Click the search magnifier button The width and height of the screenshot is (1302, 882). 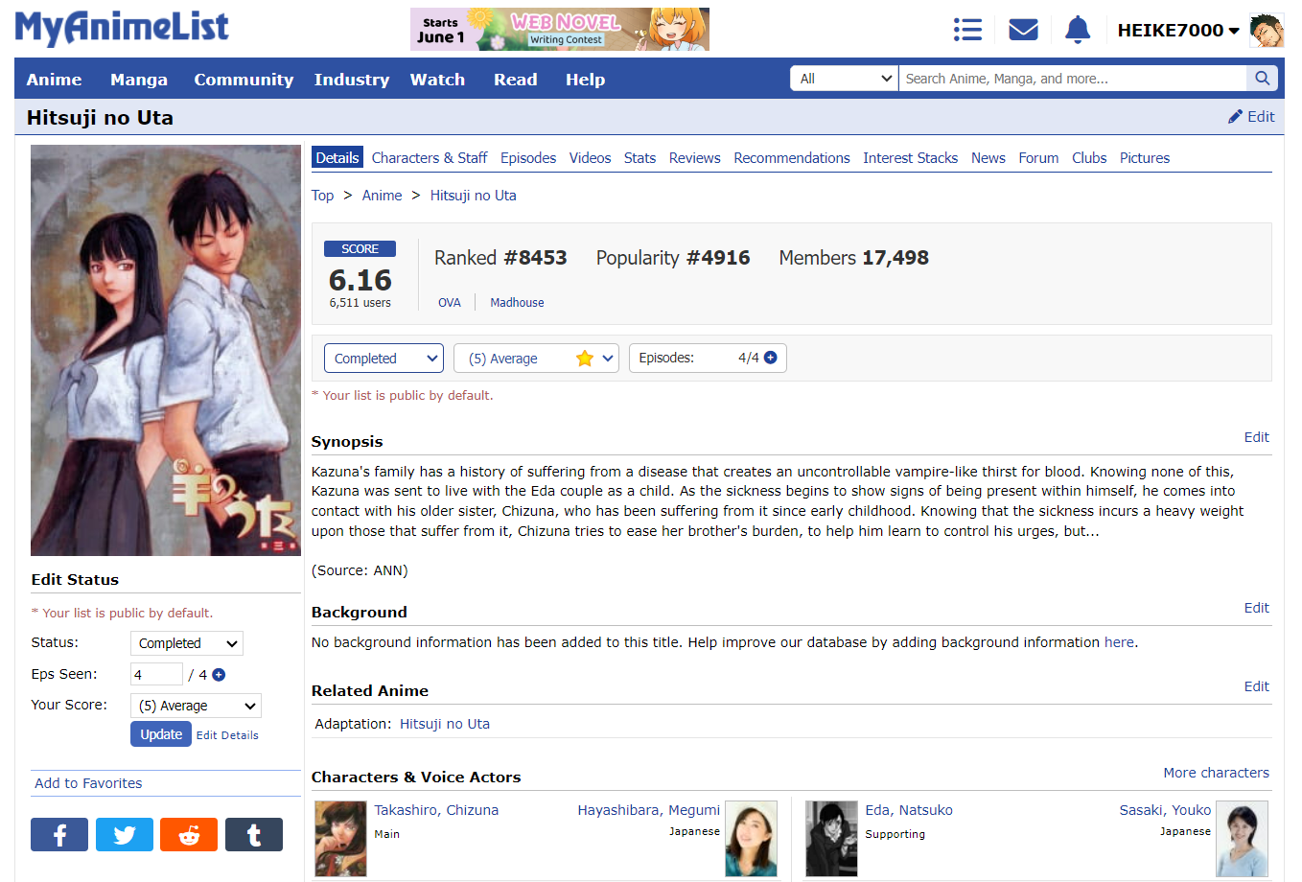(1262, 79)
